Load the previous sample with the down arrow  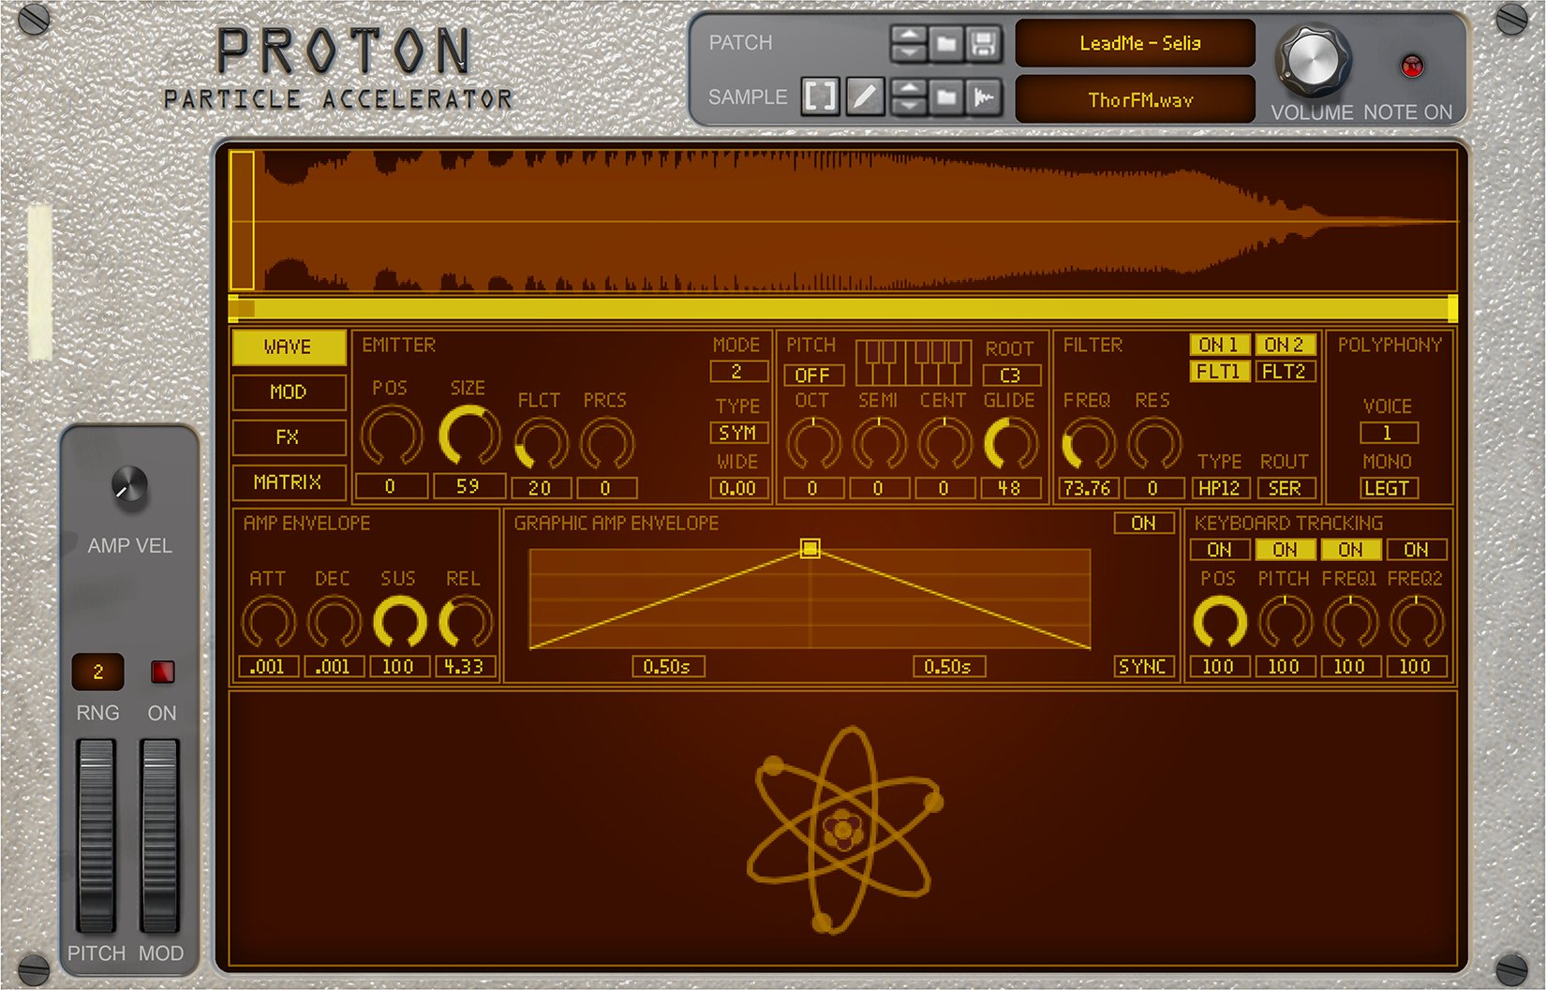[910, 105]
